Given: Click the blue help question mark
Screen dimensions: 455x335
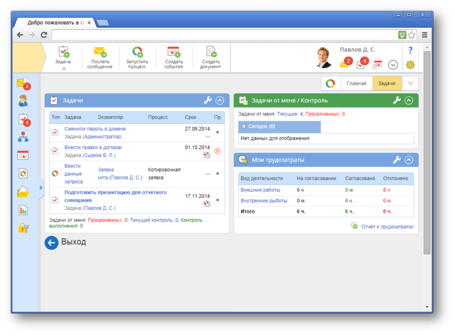Looking at the screenshot, I should click(410, 51).
